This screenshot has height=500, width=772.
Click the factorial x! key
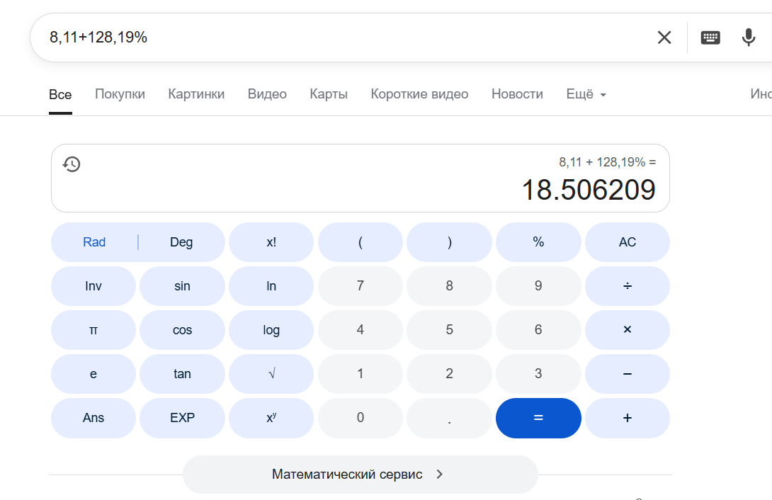tap(271, 242)
